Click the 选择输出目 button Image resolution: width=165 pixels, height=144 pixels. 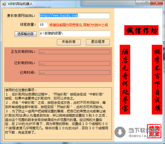(26, 34)
